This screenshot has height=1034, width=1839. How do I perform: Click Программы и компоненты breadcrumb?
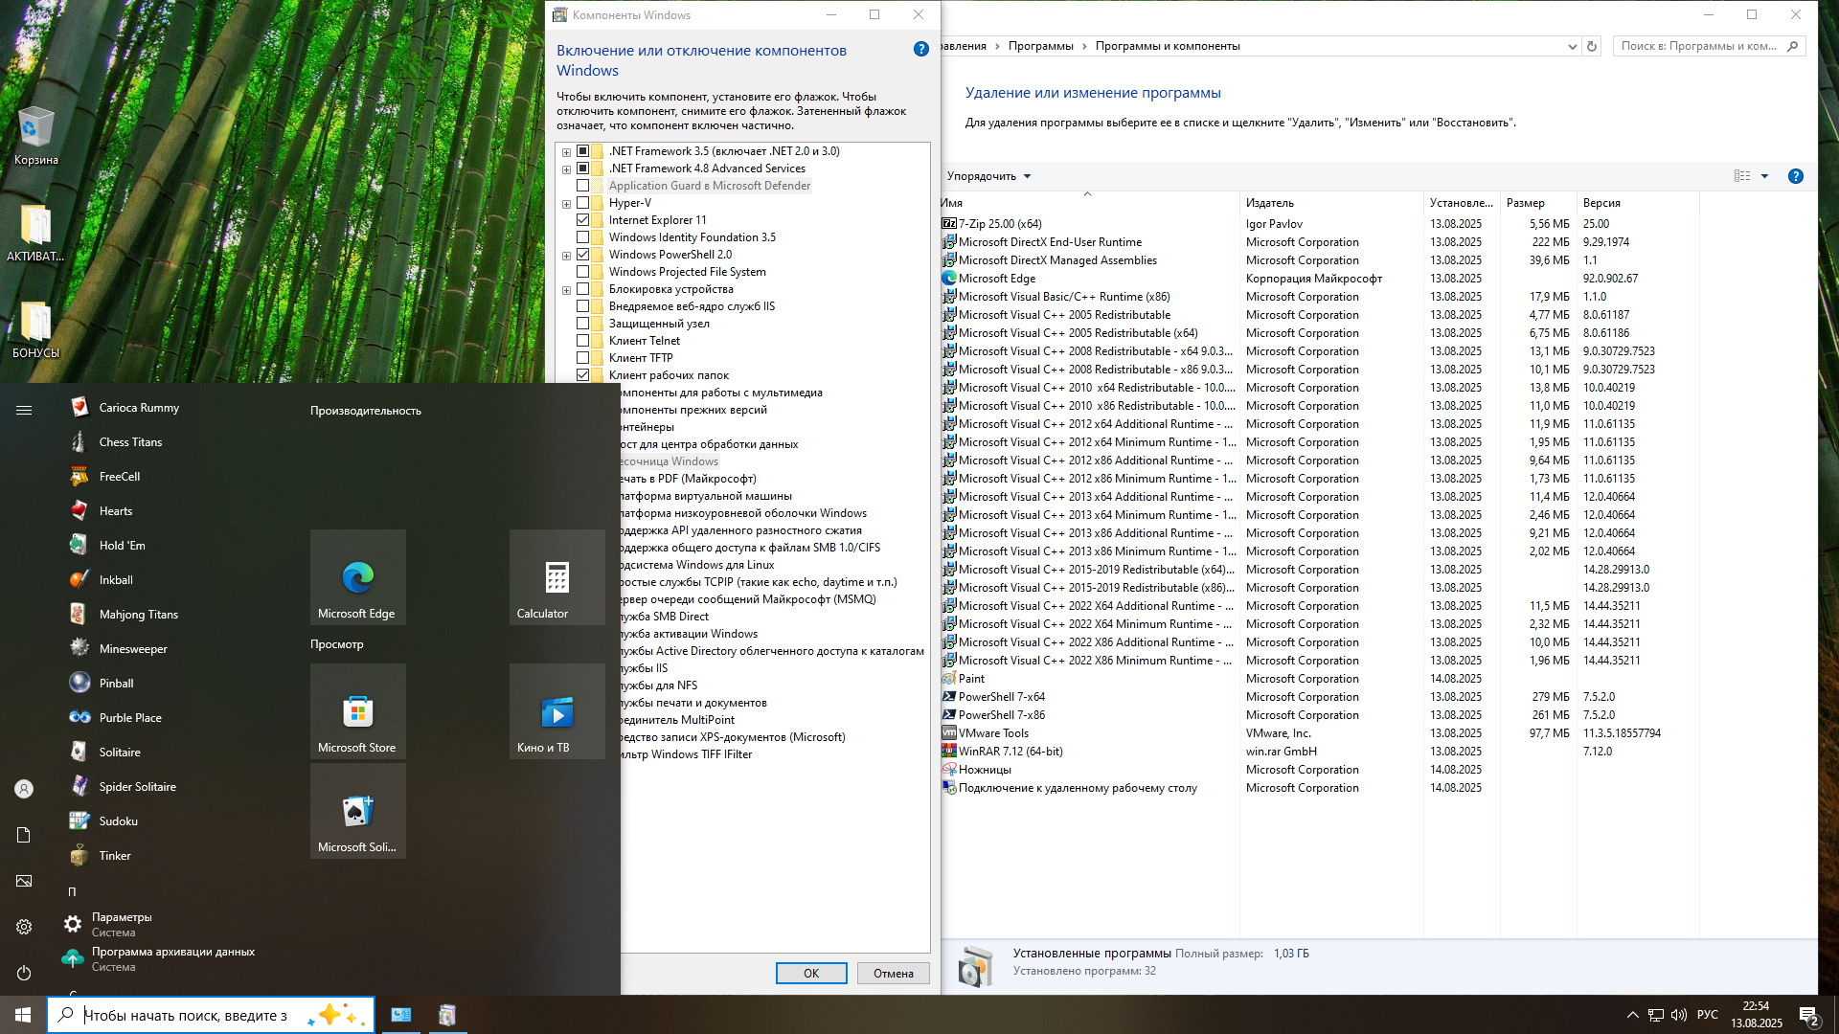(x=1168, y=46)
